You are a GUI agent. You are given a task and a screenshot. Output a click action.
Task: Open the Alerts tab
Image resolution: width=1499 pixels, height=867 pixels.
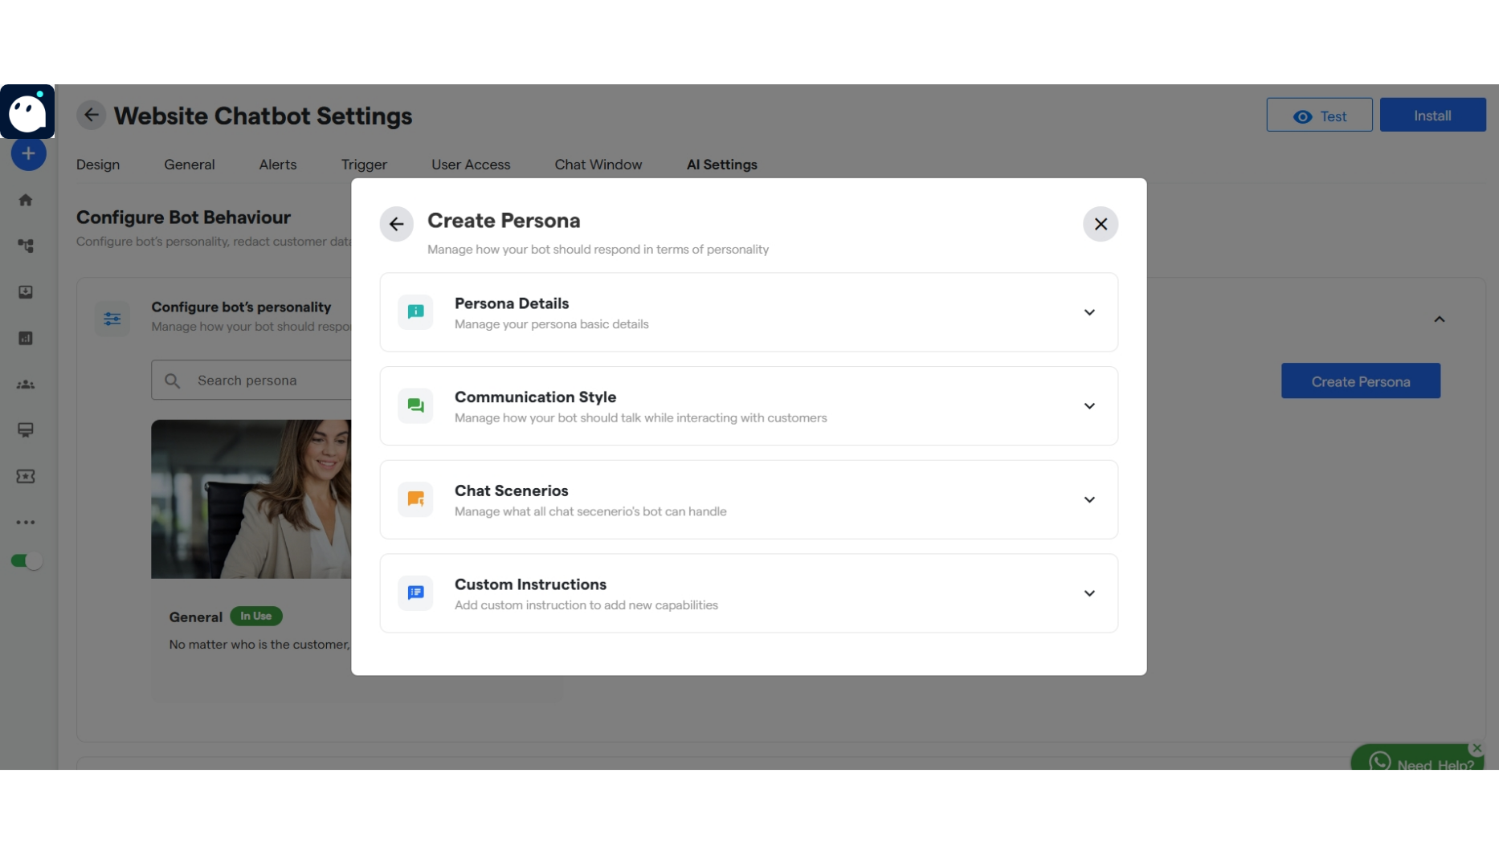click(277, 165)
